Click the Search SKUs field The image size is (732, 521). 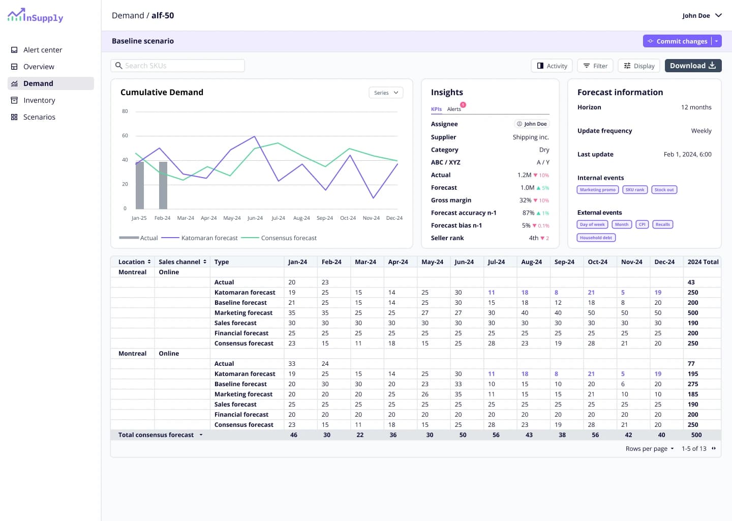click(x=178, y=66)
